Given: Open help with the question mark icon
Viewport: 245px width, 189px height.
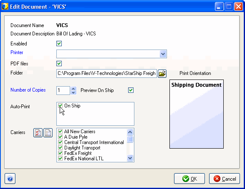Looking at the screenshot, I should pos(10,179).
